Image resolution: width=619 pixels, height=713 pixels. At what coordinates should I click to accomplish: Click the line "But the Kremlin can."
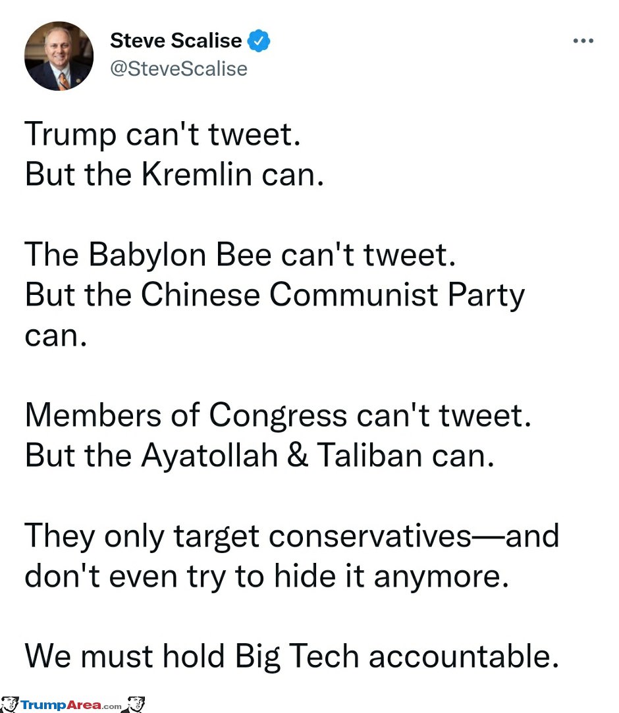coord(175,174)
